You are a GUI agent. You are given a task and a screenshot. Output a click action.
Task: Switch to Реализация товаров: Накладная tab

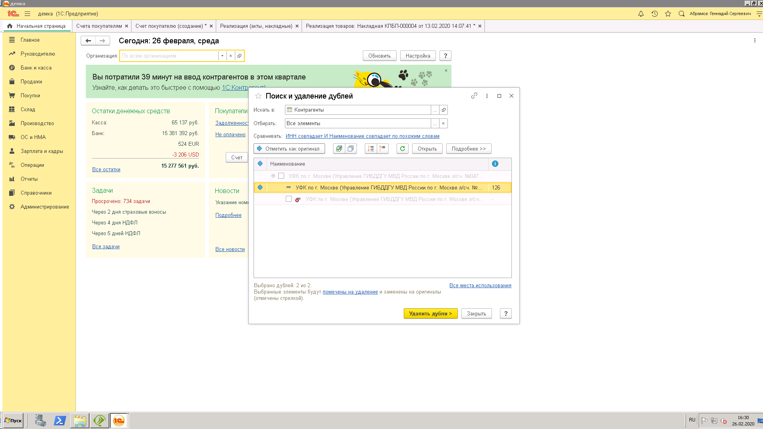390,26
